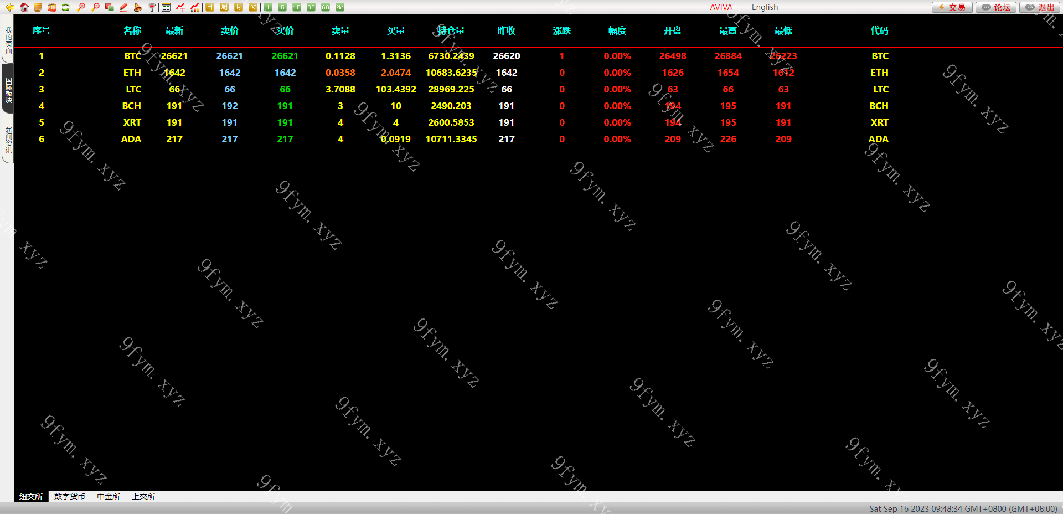Select the red pencil drawing tool
The width and height of the screenshot is (1063, 514).
tap(123, 7)
